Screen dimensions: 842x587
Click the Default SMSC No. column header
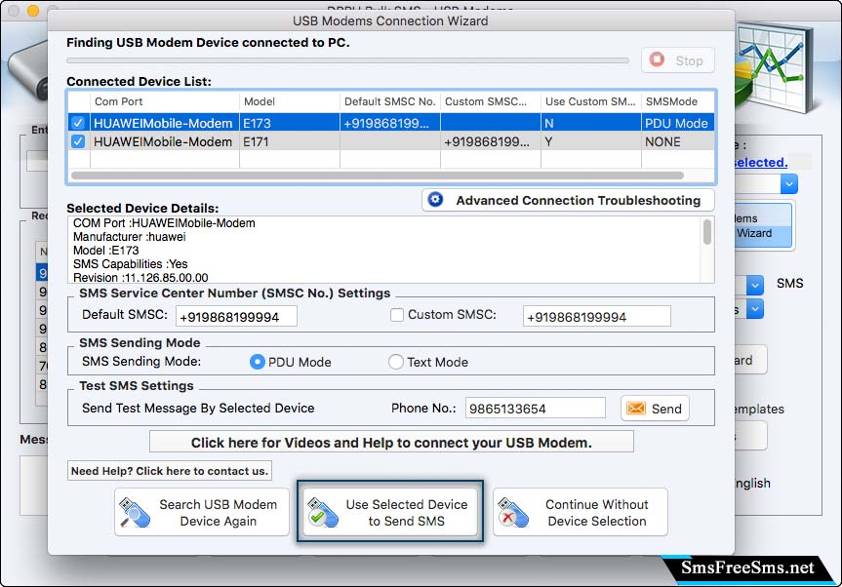coord(390,101)
